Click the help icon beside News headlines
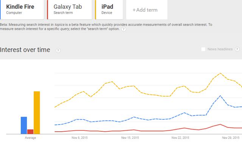 (x=237, y=49)
